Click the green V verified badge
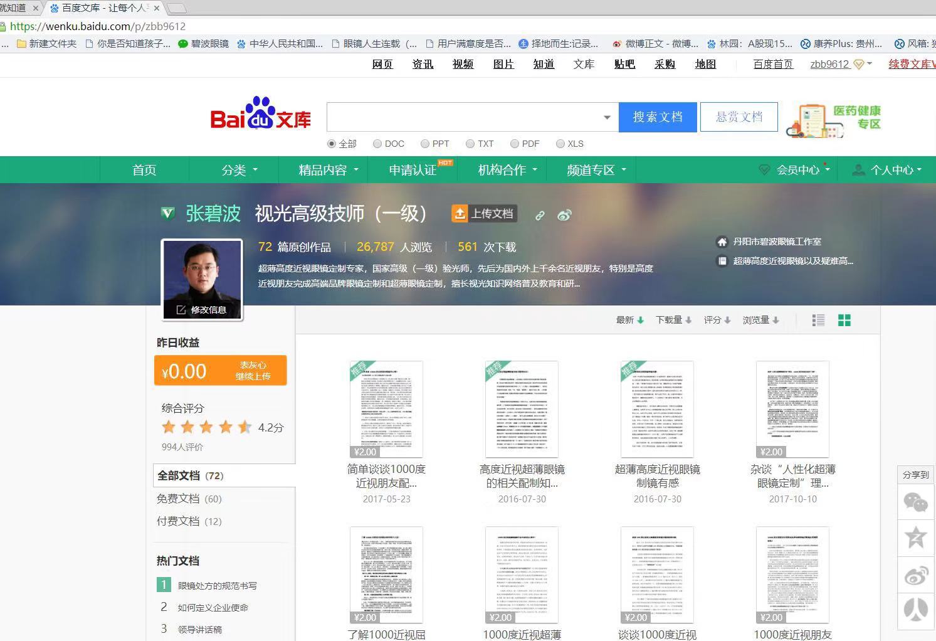The height and width of the screenshot is (641, 936). tap(167, 213)
